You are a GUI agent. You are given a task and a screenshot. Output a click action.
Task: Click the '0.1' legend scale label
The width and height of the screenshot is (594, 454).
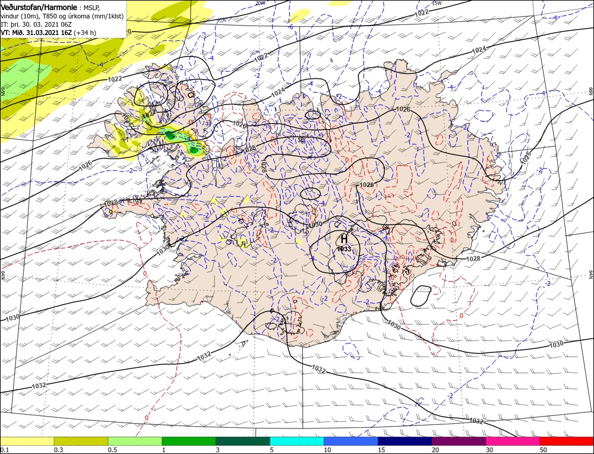pos(4,450)
